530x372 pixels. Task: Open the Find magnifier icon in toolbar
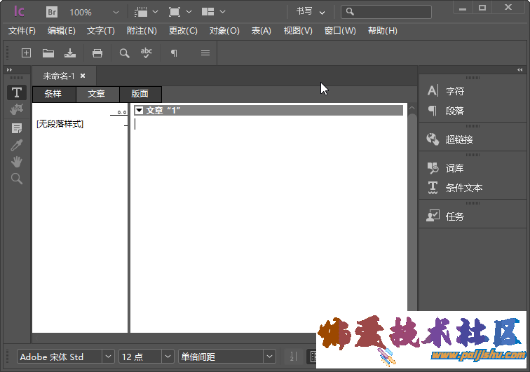pyautogui.click(x=124, y=53)
